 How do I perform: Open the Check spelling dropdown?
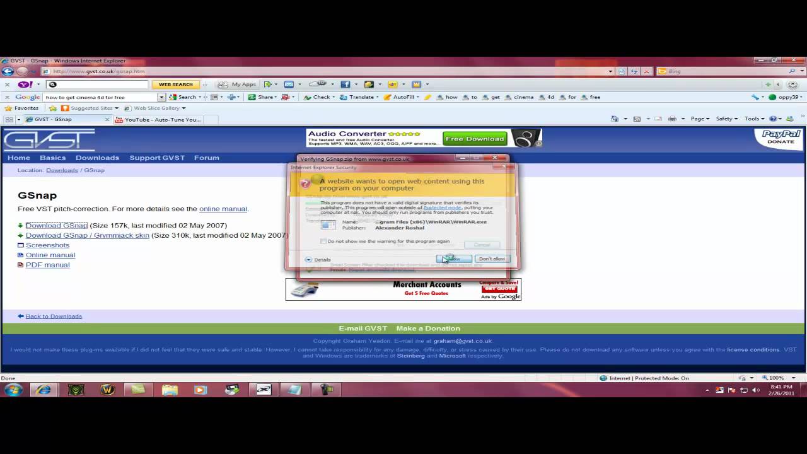click(334, 97)
